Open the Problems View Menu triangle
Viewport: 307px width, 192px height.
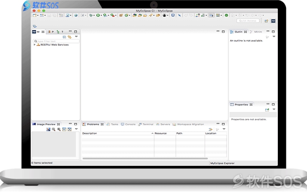[224, 129]
